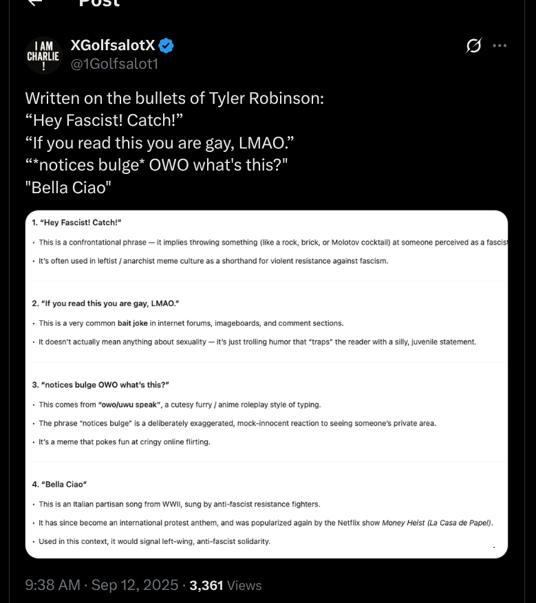Image resolution: width=536 pixels, height=603 pixels.
Task: Click the tweet text about Tyler Robinson
Action: pos(175,143)
